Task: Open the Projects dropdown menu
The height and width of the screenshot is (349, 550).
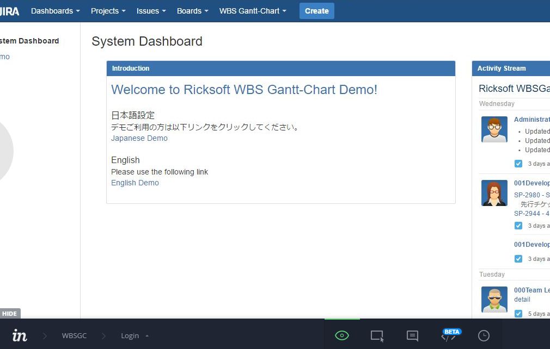Action: coord(108,11)
